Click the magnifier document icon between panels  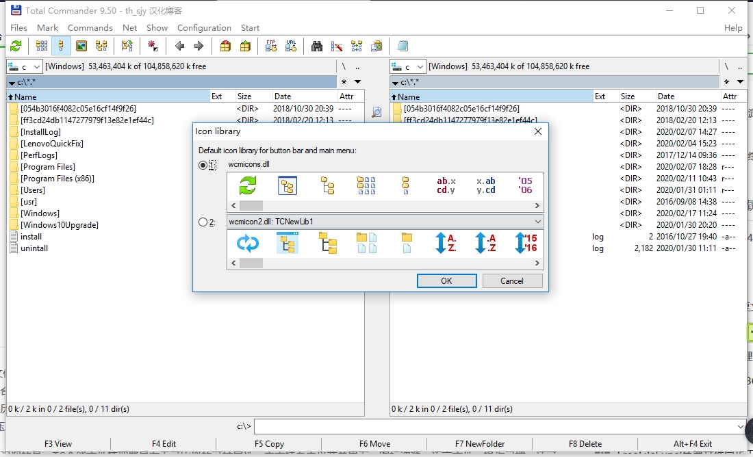[x=377, y=112]
